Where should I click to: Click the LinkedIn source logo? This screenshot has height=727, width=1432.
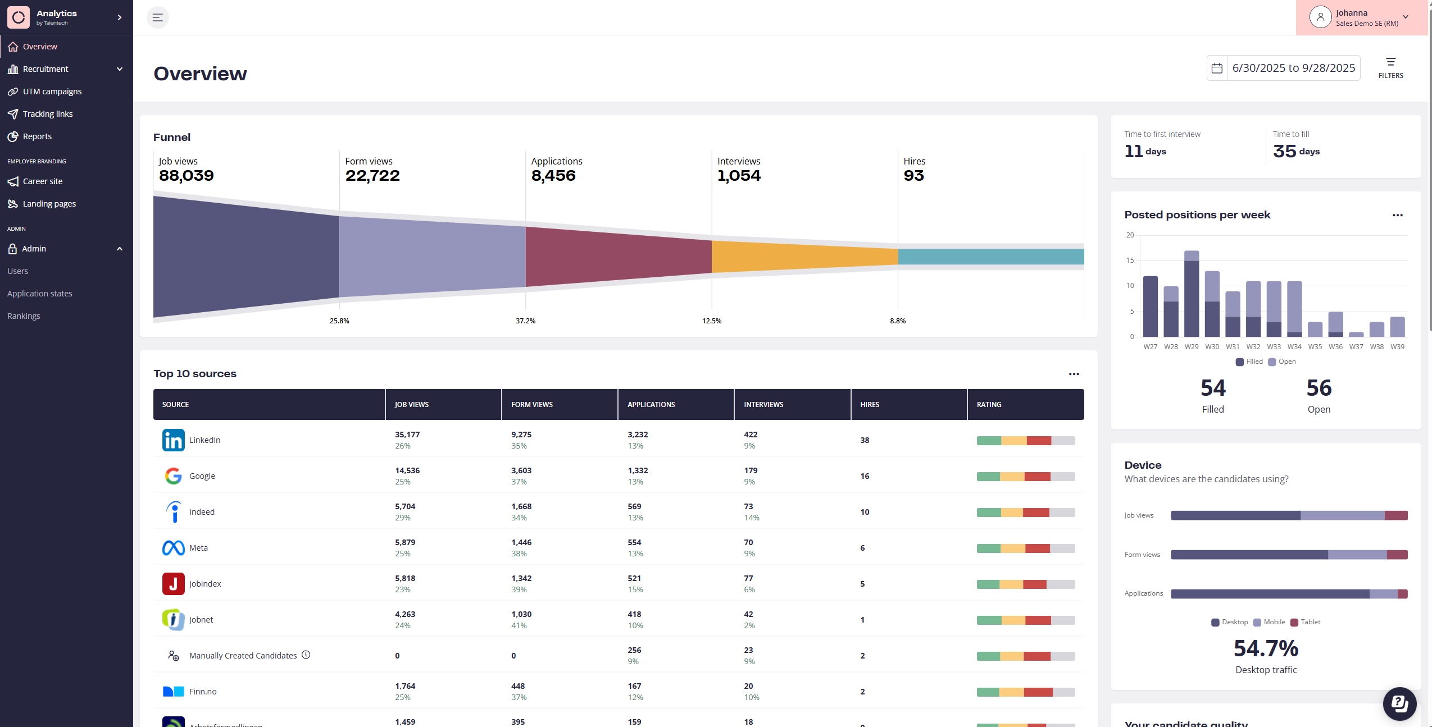coord(173,440)
